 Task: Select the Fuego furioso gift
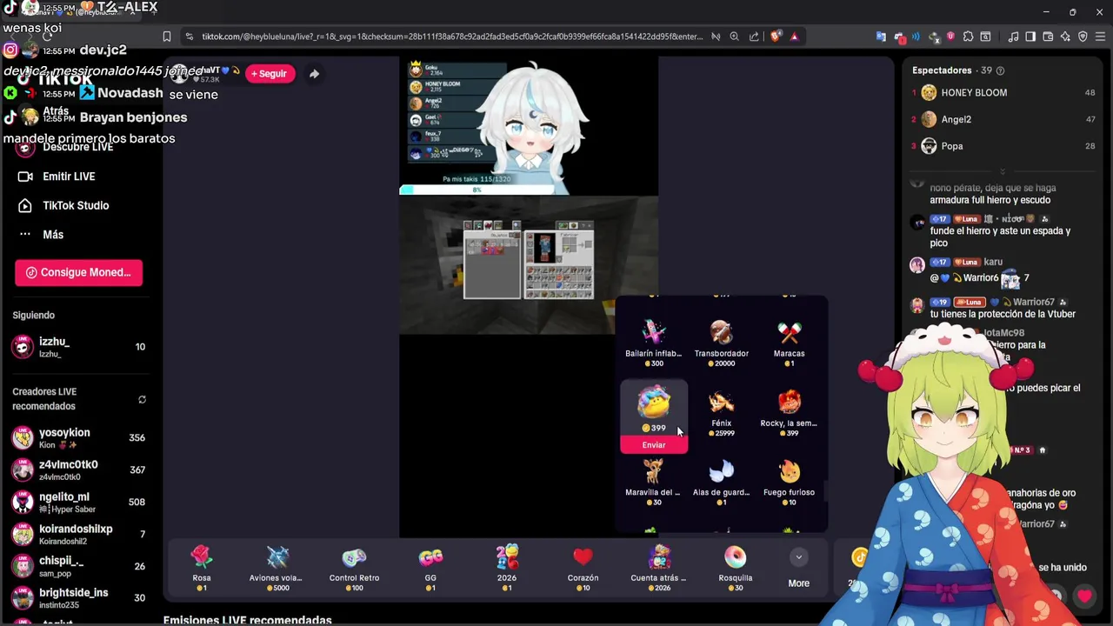(x=790, y=483)
